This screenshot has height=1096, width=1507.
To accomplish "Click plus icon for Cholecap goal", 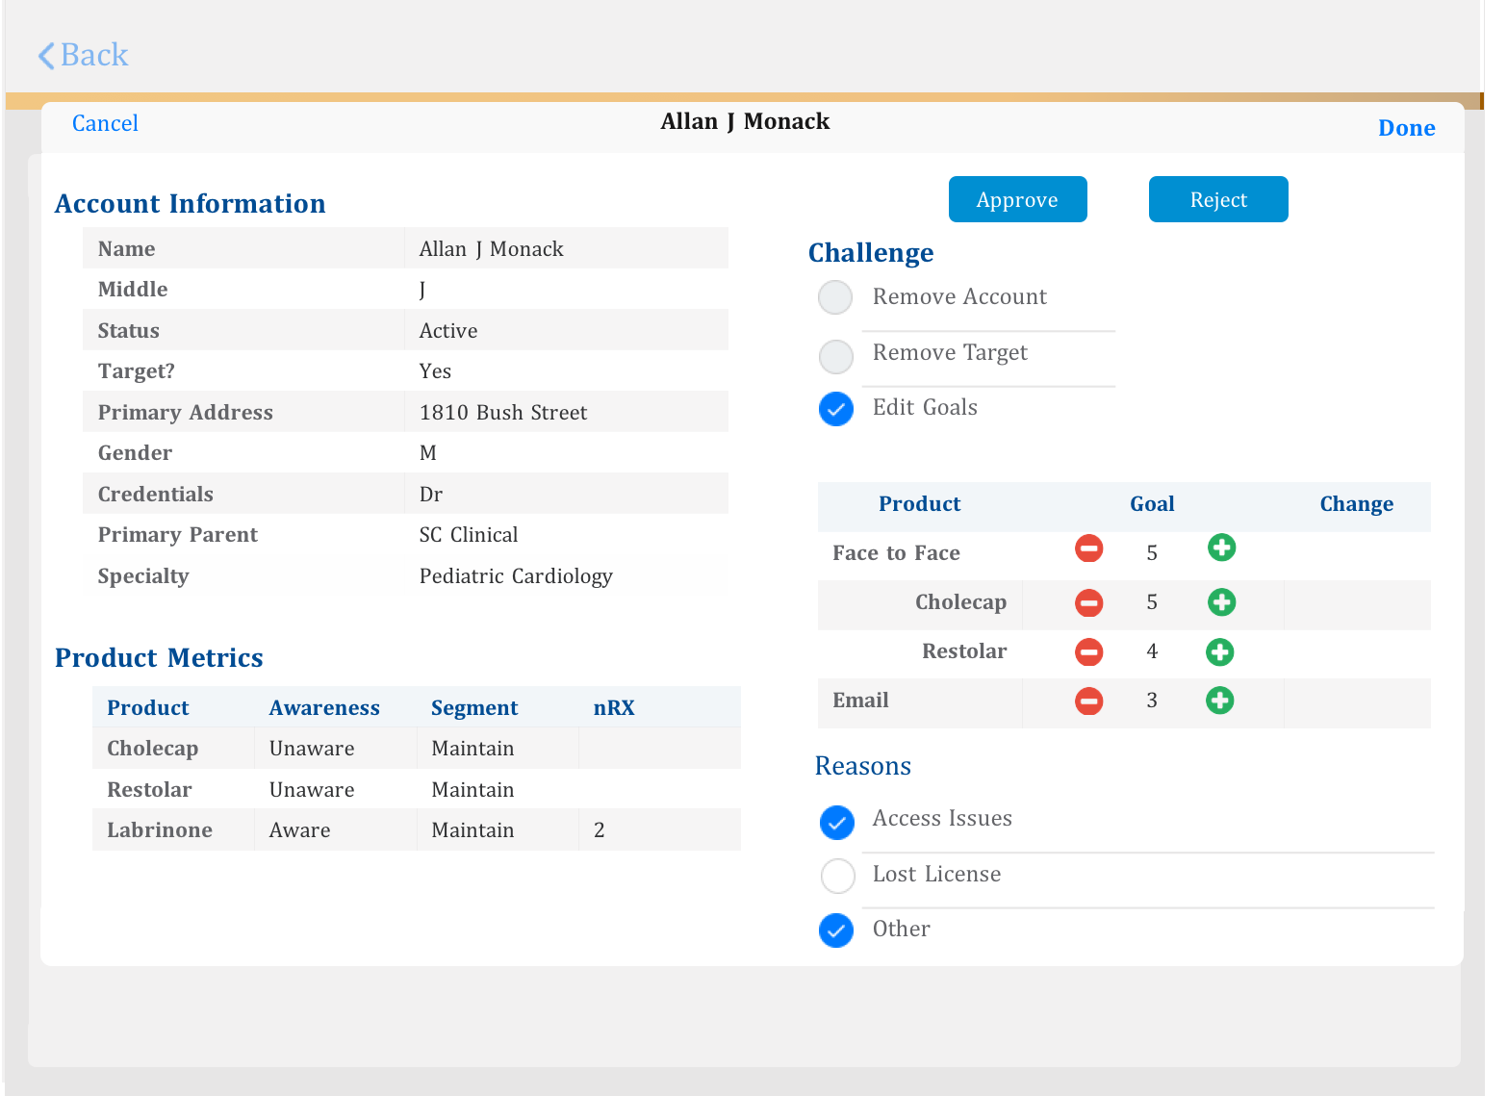I will (x=1221, y=603).
